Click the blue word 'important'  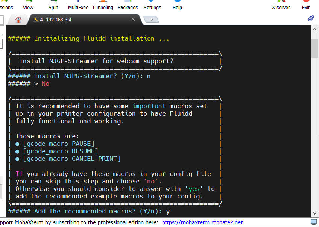149,106
